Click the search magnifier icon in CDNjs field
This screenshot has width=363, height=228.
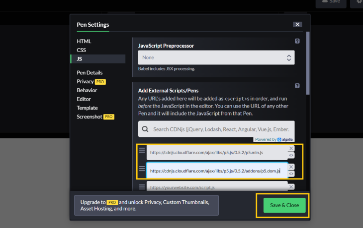coord(145,129)
